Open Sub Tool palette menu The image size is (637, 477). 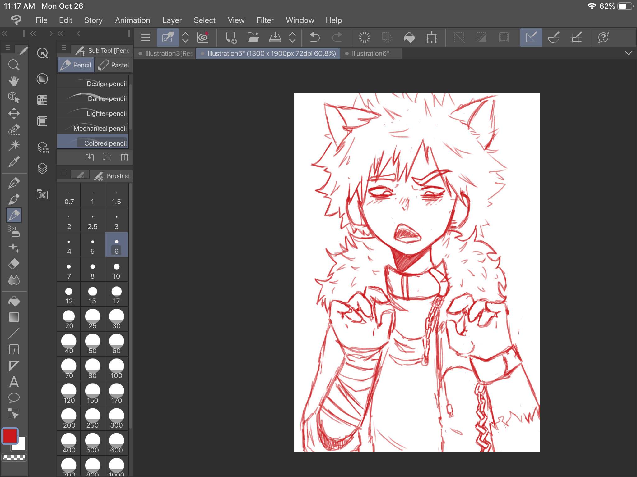click(x=64, y=48)
